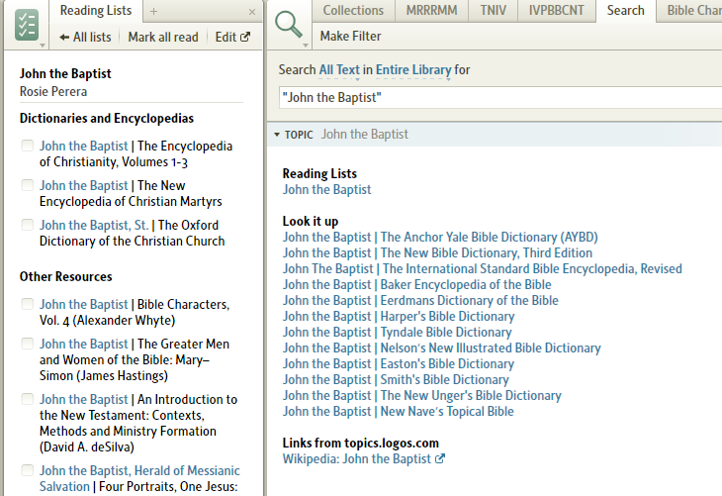Open Anchor Yale Bible Dictionary entry
Screen dimensions: 722x496
[440, 237]
